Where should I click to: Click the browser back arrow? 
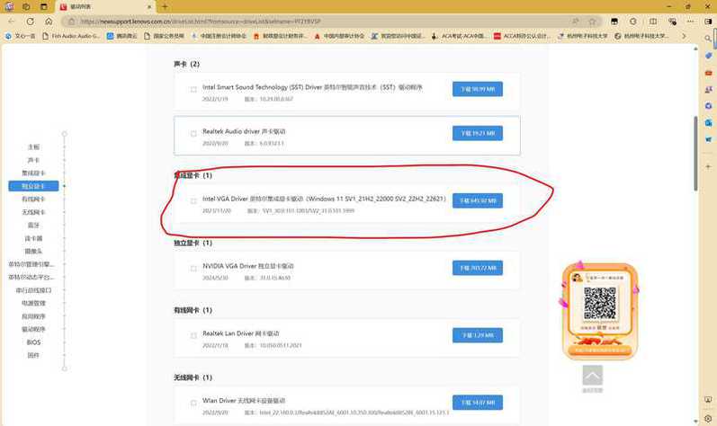click(x=12, y=21)
